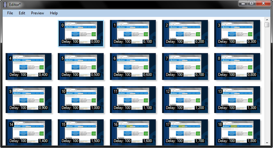Click the 1,300 timestamp on frame 13

pyautogui.click(x=252, y=108)
